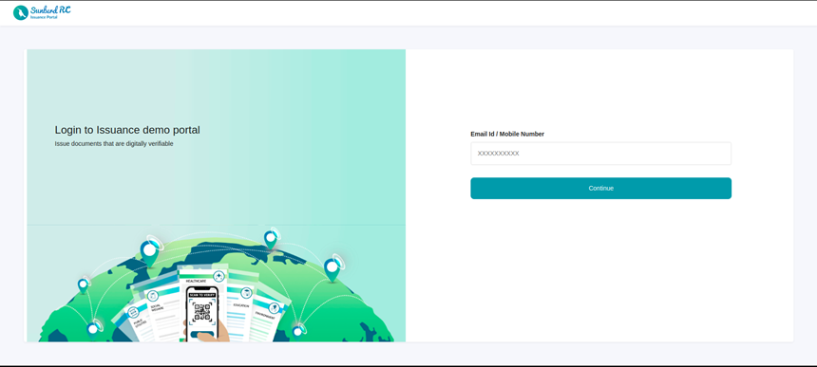Click the QR code on the phone illustration
This screenshot has width=817, height=367.
point(201,312)
